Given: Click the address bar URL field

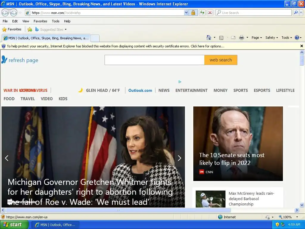Looking at the screenshot, I should [x=105, y=13].
